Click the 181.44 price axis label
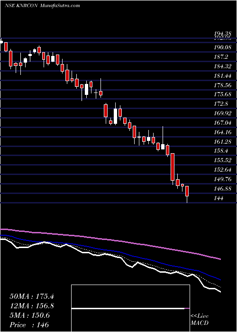 [x=222, y=76]
